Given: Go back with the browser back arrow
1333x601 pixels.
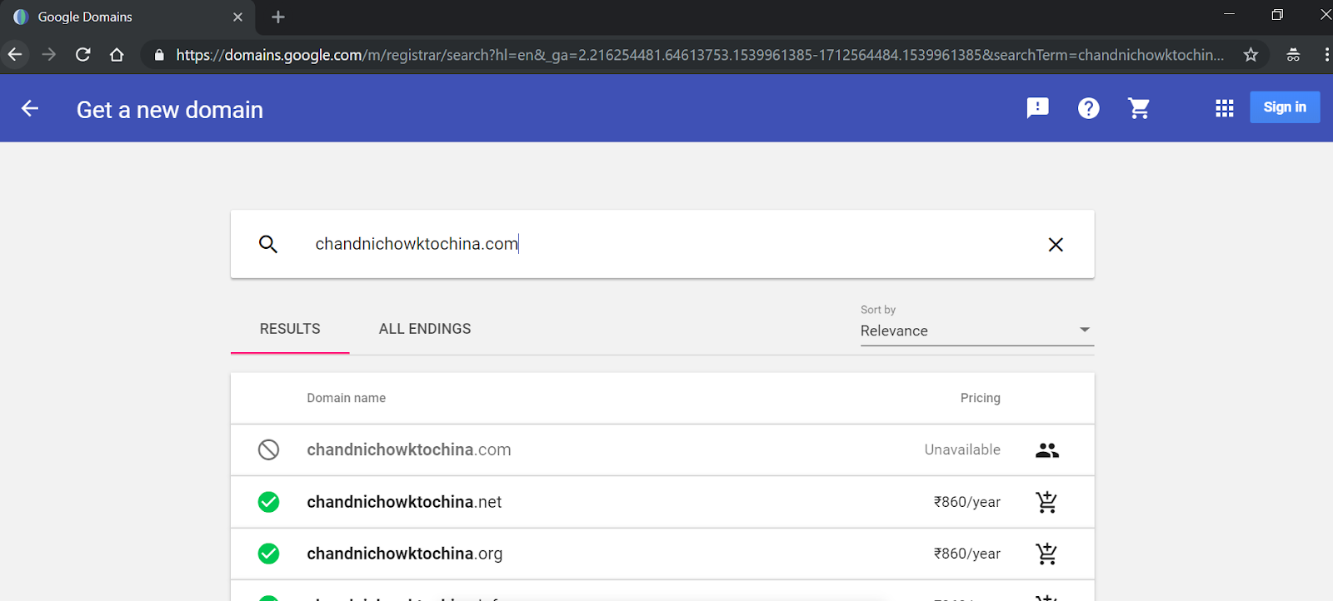Looking at the screenshot, I should click(x=15, y=55).
